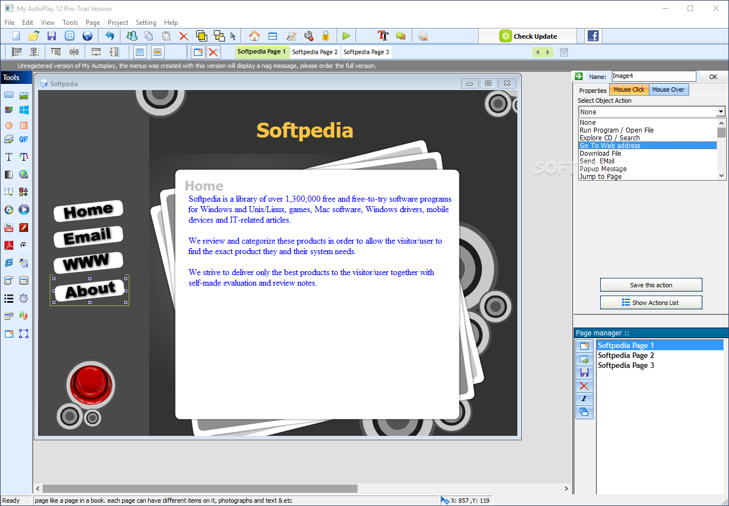
Task: Click the new blank project icon
Action: click(16, 36)
